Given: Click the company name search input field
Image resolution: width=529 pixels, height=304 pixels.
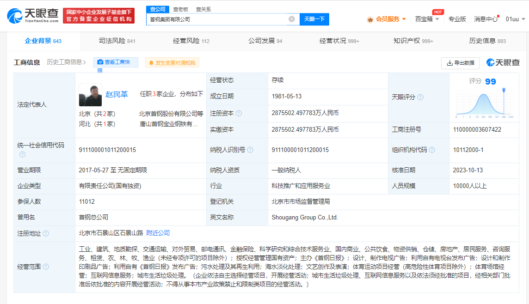Looking at the screenshot, I should point(217,19).
